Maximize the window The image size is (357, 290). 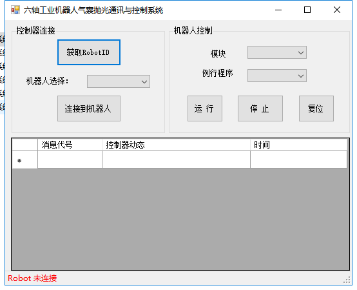307,10
